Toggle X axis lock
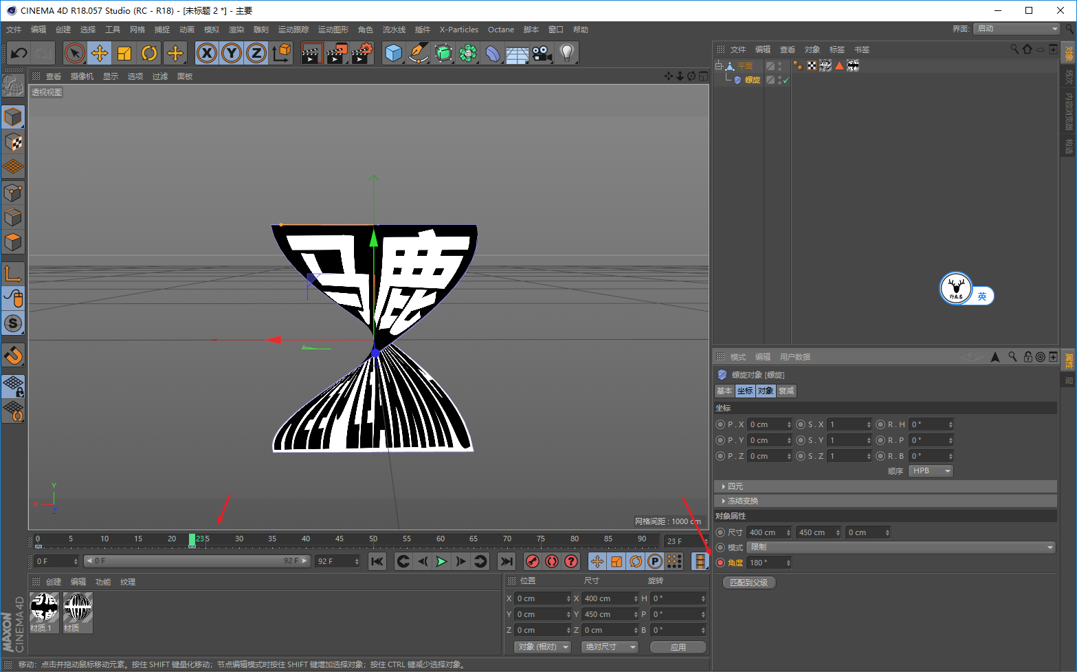The image size is (1077, 672). [207, 53]
